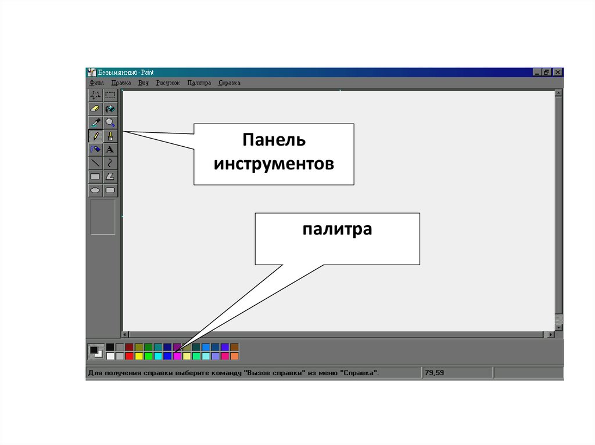Viewport: 595px width, 445px height.
Task: Pick the Eraser tool
Action: [95, 108]
